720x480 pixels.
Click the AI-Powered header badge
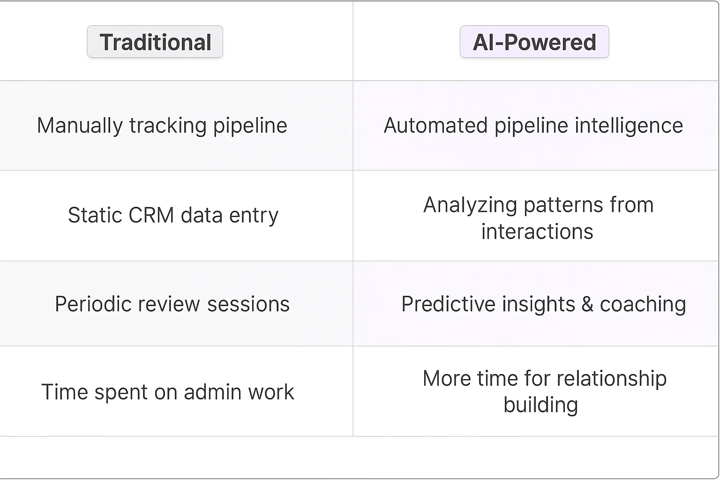point(534,42)
